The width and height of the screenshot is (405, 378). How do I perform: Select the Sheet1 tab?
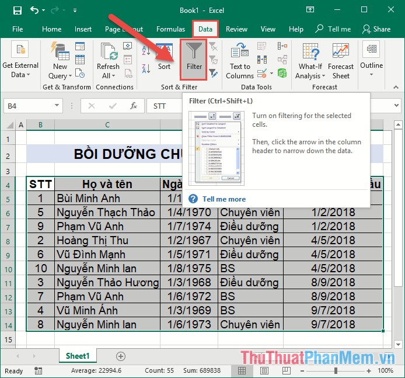78,356
